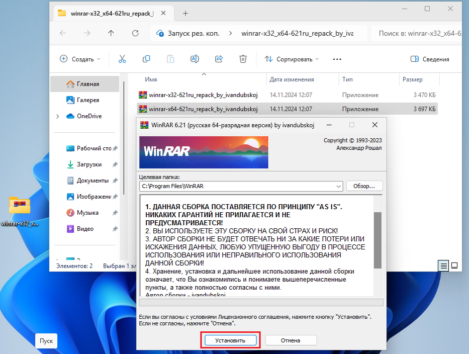The height and width of the screenshot is (354, 469).
Task: Maximize the Explorer window
Action: click(x=427, y=9)
